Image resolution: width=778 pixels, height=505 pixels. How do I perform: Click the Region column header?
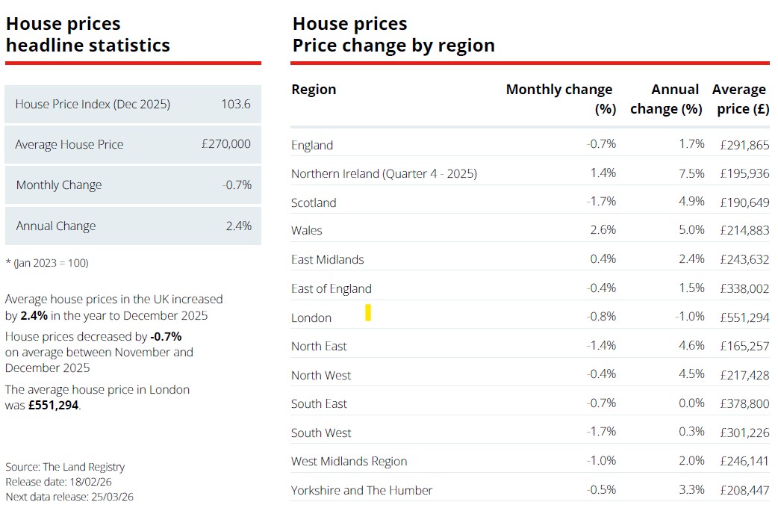click(x=314, y=90)
